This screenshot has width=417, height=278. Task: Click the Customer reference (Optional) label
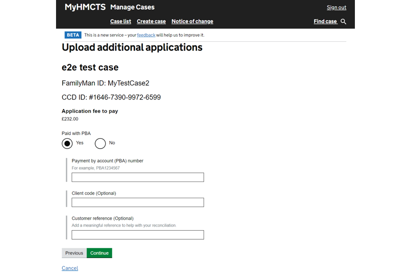103,218
